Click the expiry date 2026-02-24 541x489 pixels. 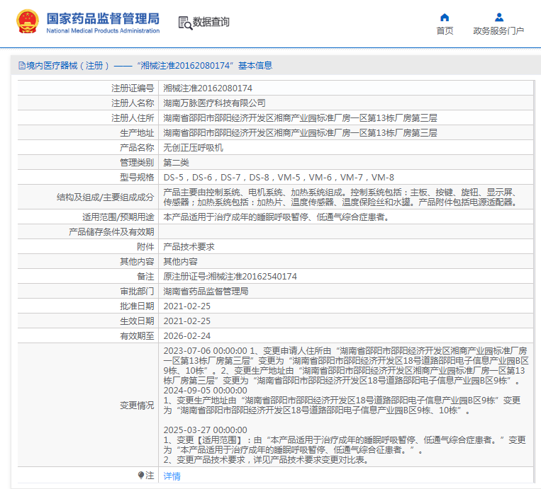coord(187,336)
